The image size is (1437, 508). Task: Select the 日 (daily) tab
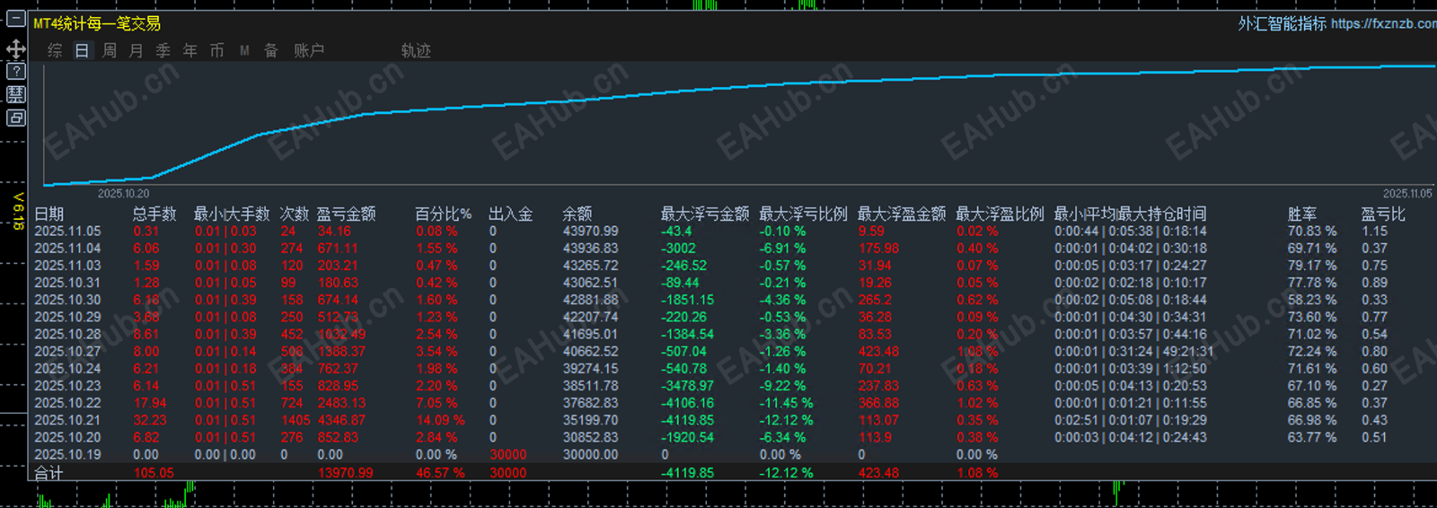point(82,50)
